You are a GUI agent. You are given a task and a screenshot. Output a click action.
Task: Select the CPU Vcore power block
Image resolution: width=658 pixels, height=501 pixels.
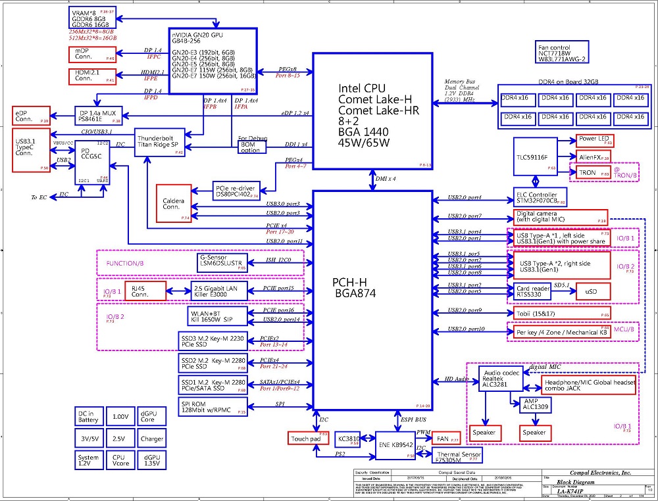pos(120,460)
